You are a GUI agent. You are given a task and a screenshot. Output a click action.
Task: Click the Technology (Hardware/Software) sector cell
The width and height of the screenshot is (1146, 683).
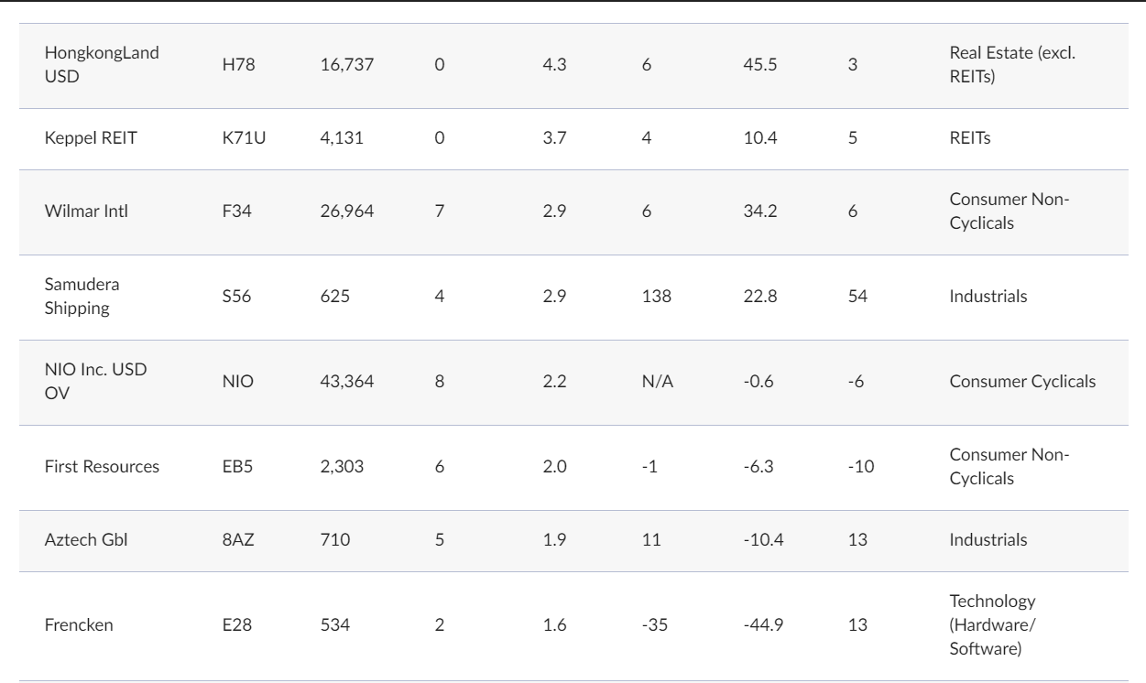(993, 624)
